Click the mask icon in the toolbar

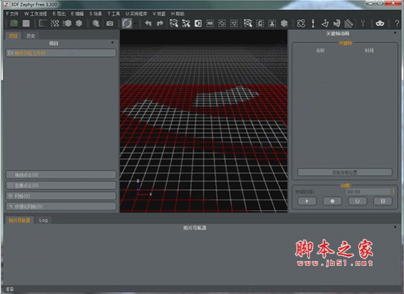coord(379,23)
